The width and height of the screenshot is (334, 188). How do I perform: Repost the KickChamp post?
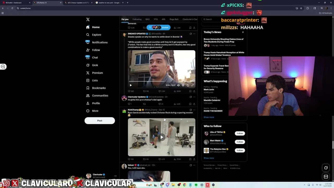click(144, 159)
